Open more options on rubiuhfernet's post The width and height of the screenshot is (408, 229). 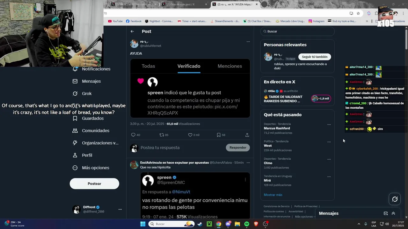(x=248, y=42)
